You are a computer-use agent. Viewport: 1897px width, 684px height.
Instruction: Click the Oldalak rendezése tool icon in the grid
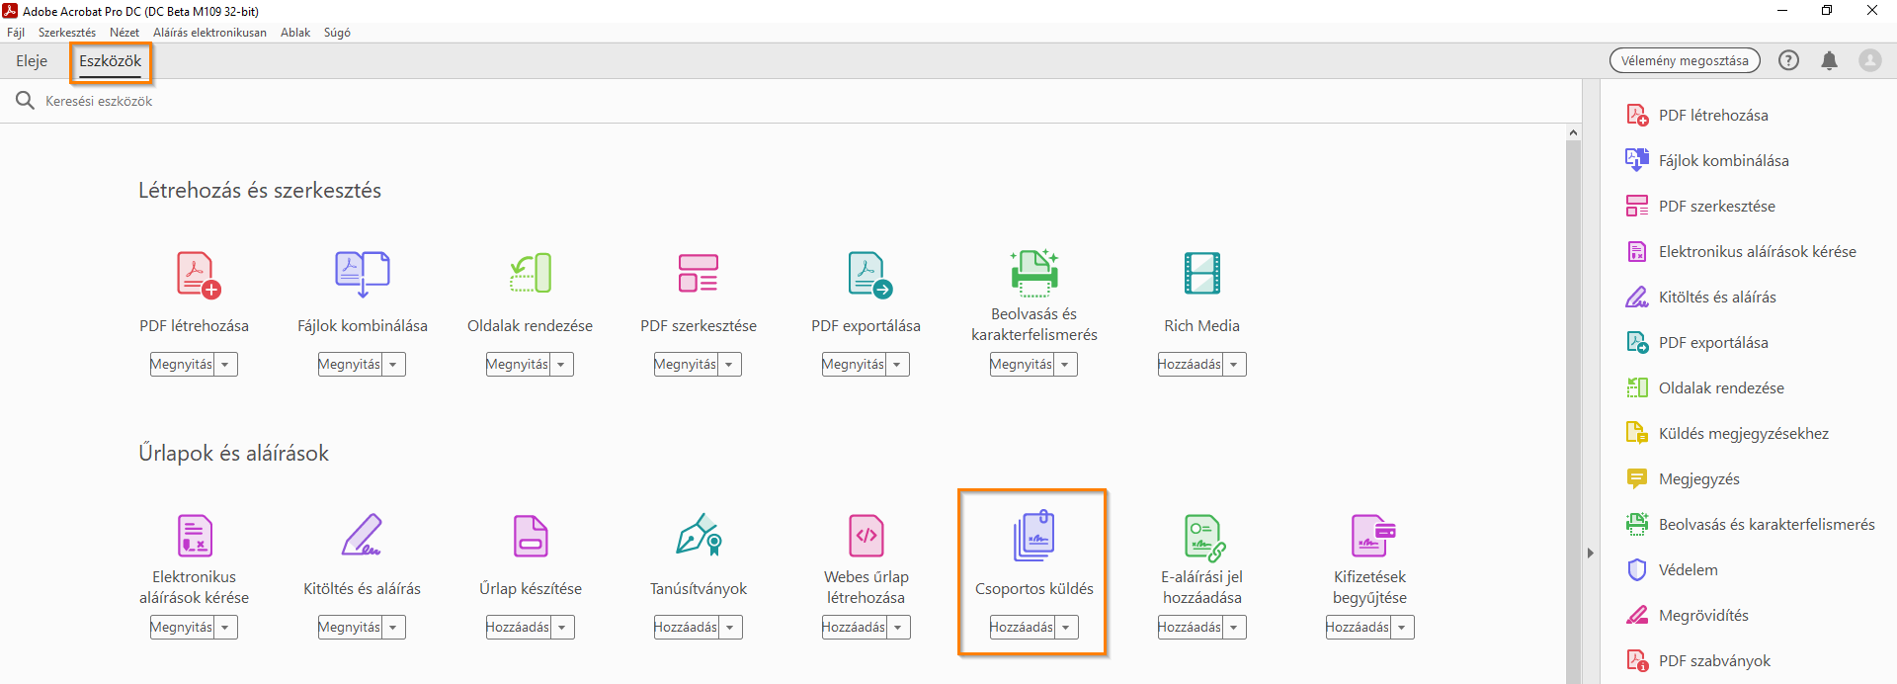(x=531, y=274)
